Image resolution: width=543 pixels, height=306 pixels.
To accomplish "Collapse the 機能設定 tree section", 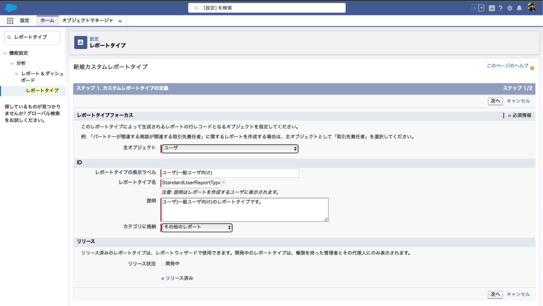I will coord(5,53).
